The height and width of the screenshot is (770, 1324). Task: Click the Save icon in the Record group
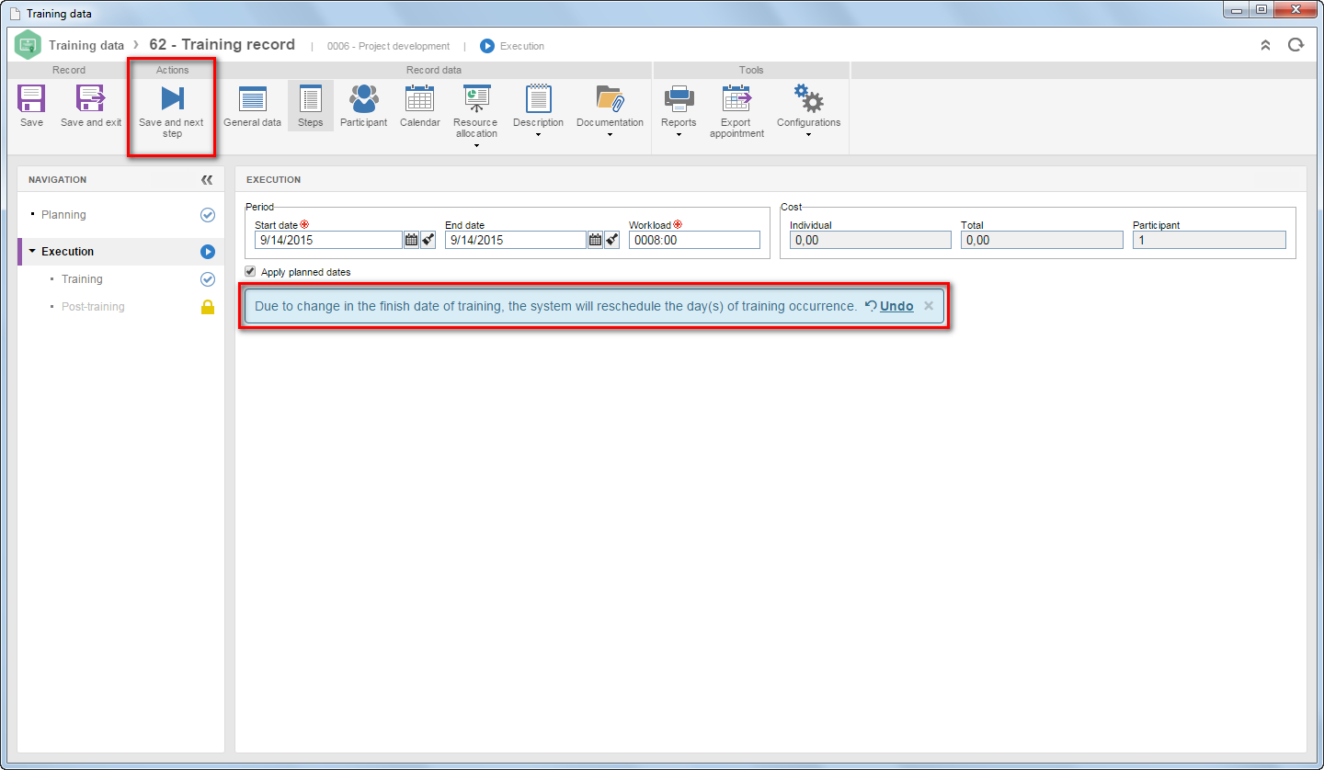tap(31, 98)
